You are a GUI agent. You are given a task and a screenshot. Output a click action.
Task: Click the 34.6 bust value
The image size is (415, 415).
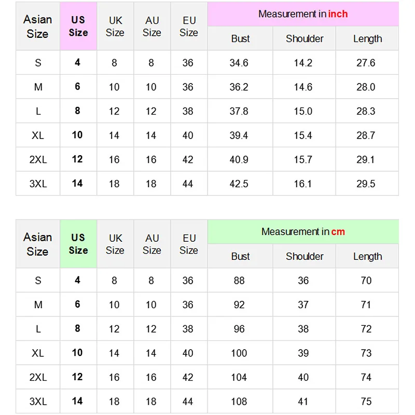[x=239, y=63]
